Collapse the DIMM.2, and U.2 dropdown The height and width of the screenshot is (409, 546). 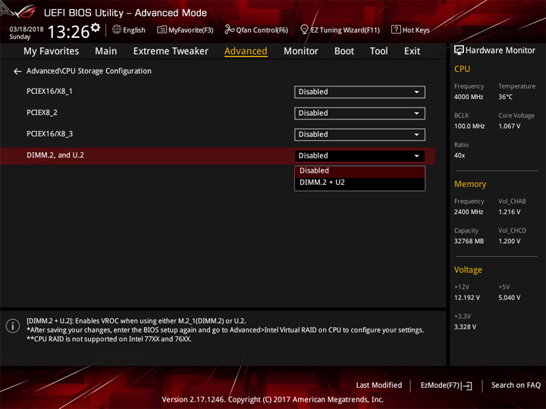tap(359, 155)
